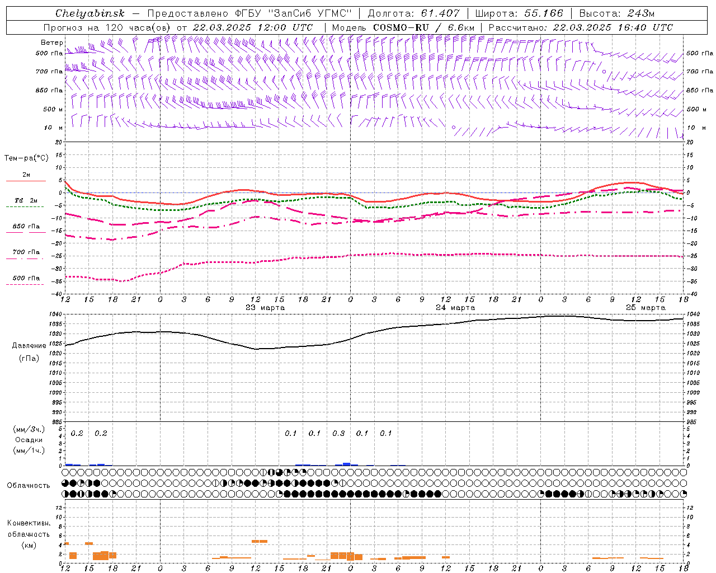
Task: Click the Рассчитано: 22.03.2025 16:40 UTC text
Action: 581,27
